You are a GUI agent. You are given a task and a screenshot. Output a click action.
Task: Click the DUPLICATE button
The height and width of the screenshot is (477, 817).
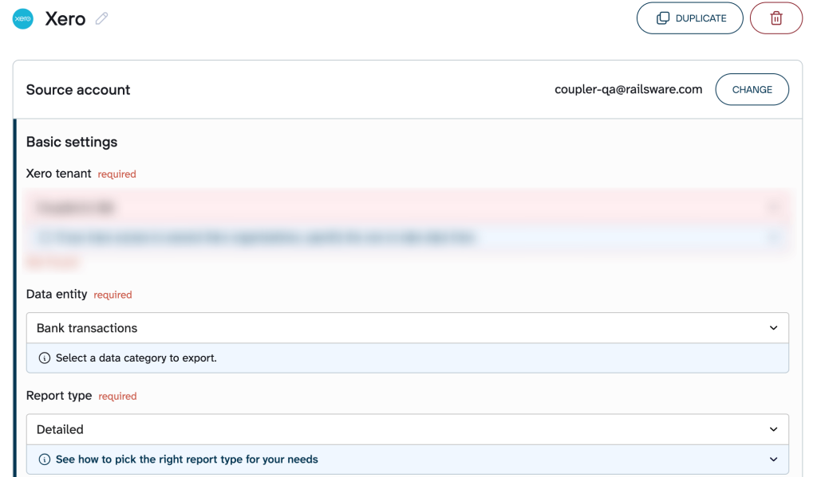[689, 18]
